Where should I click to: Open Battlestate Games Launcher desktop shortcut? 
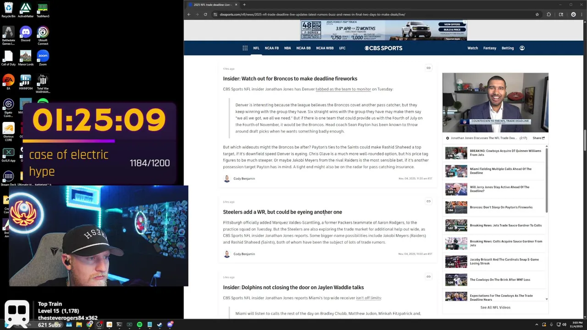pos(8,36)
